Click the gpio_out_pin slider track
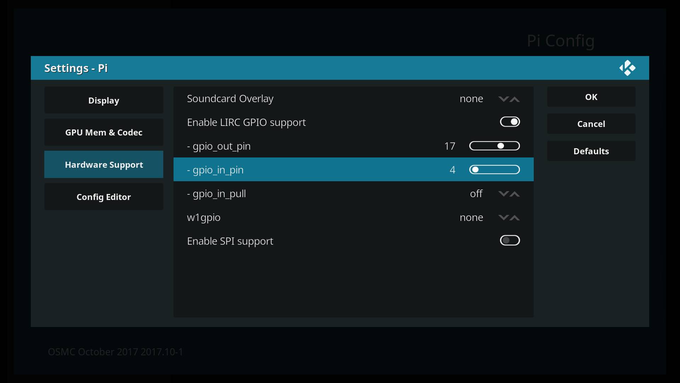Viewport: 680px width, 383px height. (494, 146)
